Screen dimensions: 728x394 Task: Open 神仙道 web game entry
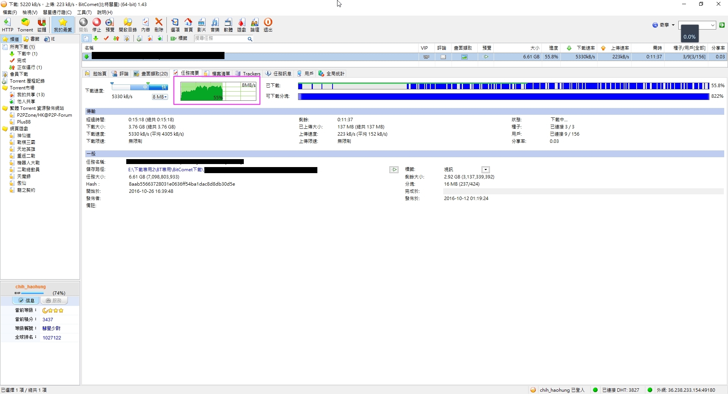[x=24, y=136]
